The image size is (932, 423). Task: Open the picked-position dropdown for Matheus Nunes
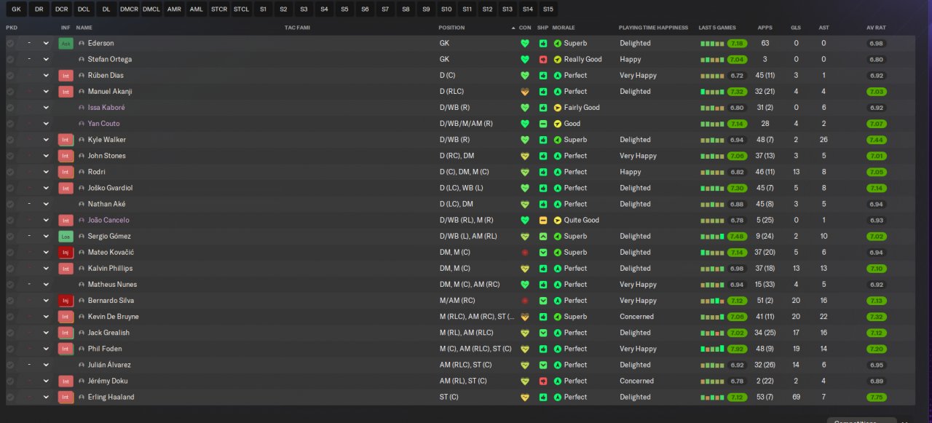point(46,284)
